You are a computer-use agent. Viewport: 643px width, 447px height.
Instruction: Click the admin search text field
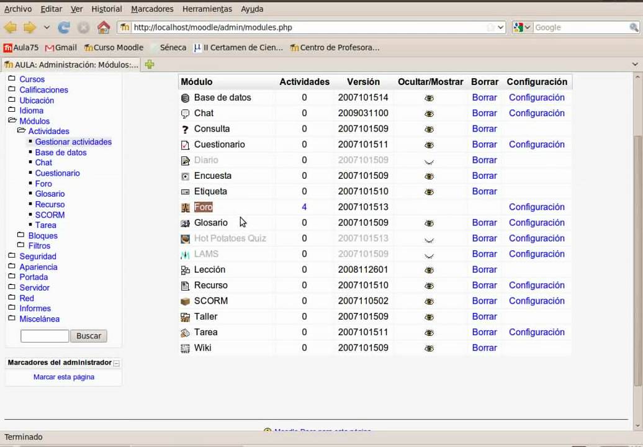pos(45,336)
